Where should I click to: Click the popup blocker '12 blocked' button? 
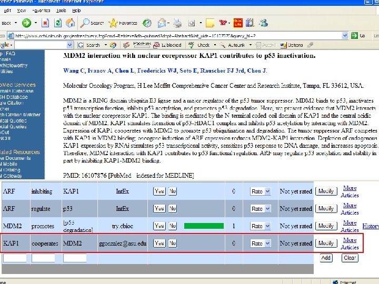tap(167, 45)
